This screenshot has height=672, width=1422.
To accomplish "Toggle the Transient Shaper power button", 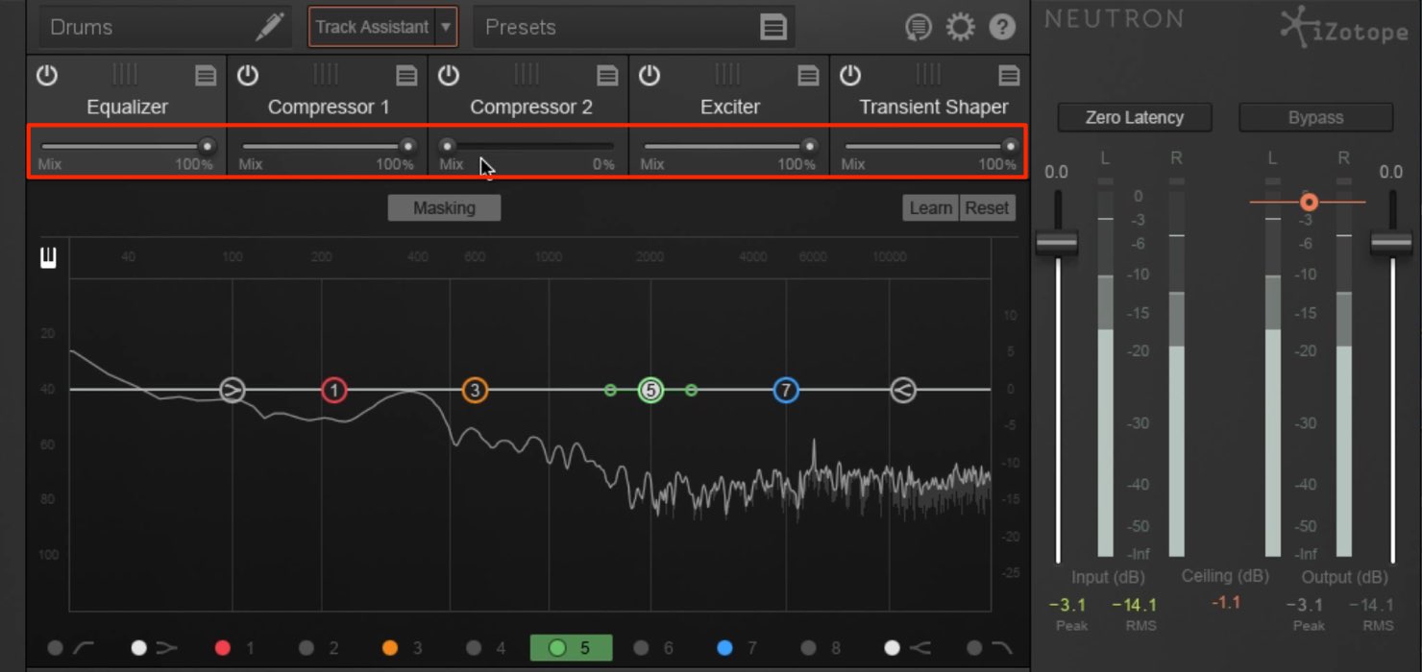I will pyautogui.click(x=850, y=76).
